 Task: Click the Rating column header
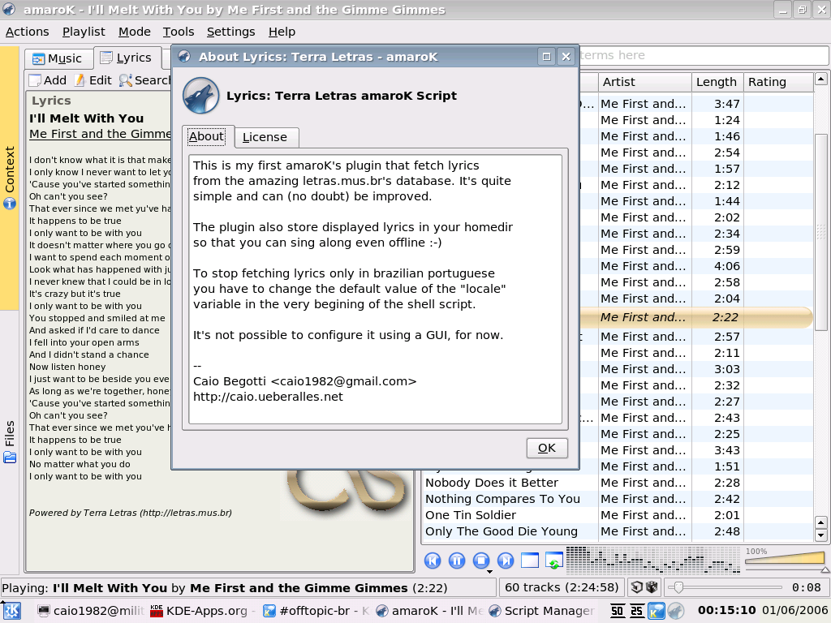point(778,82)
